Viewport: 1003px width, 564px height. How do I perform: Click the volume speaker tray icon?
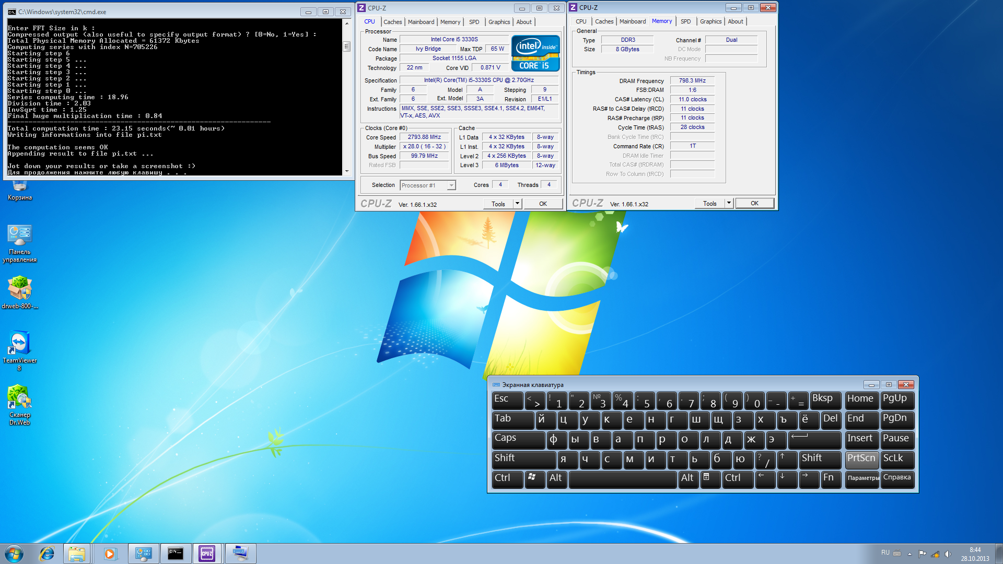pos(948,554)
